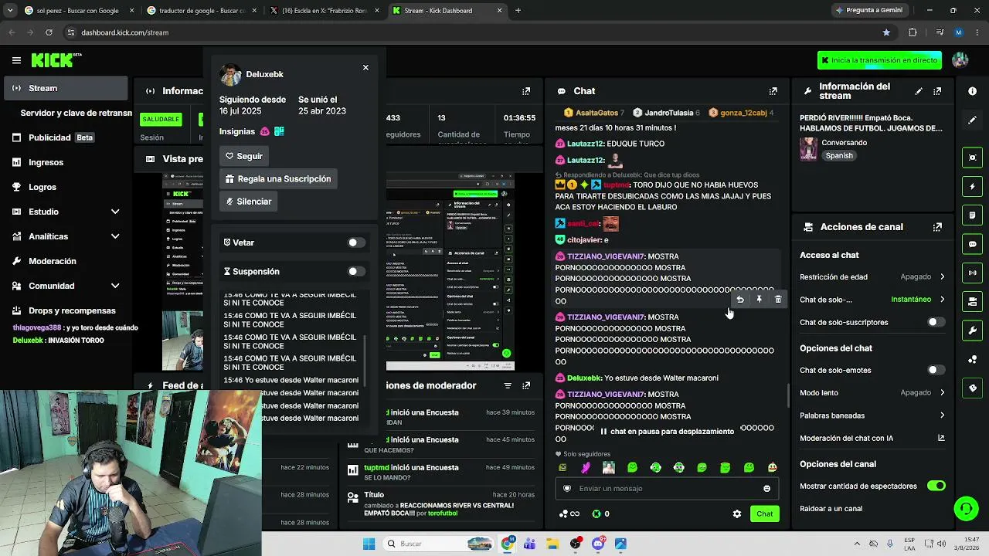Open Palabras baneadas list

pyautogui.click(x=872, y=415)
